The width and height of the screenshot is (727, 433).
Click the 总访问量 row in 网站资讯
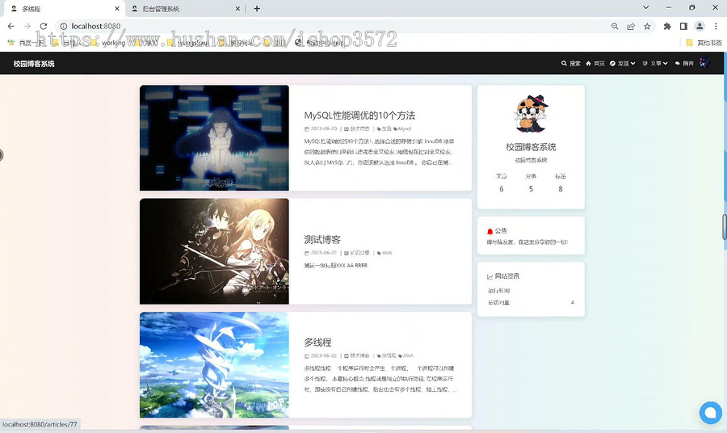pos(531,303)
